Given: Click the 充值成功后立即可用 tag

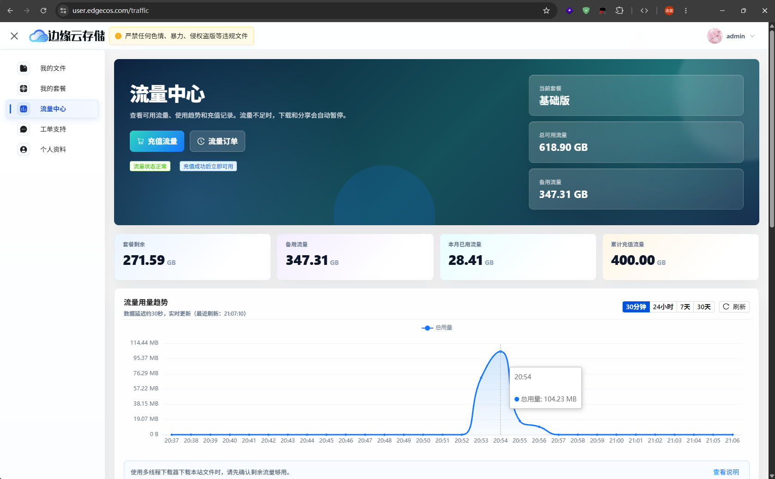Looking at the screenshot, I should point(208,166).
